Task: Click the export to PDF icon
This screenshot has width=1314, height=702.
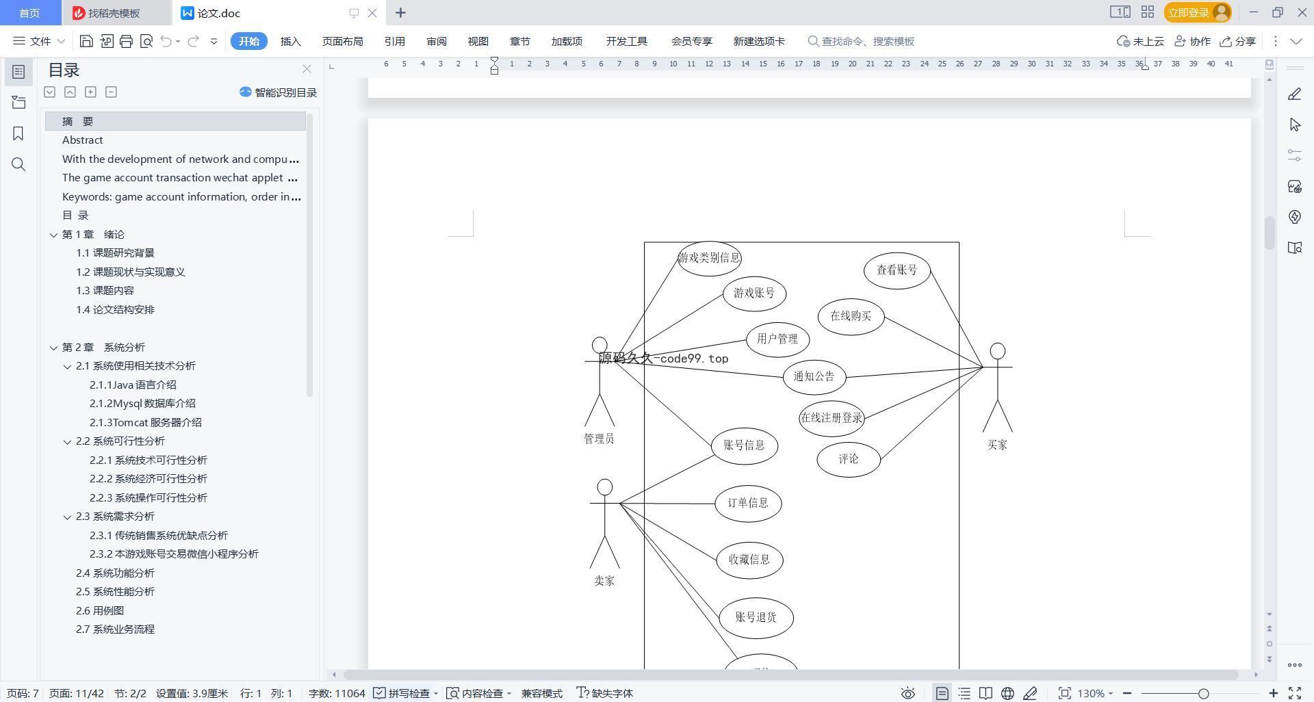Action: tap(106, 41)
